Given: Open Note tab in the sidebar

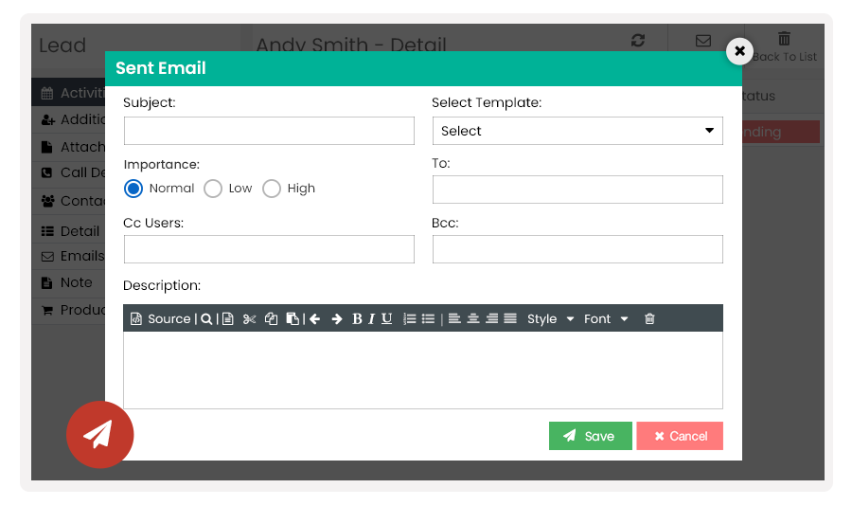Looking at the screenshot, I should pos(68,282).
